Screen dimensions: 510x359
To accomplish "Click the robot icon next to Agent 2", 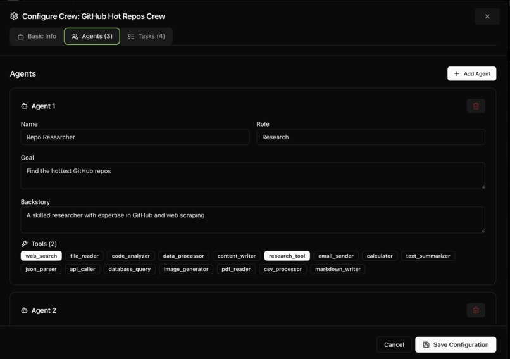I will (x=24, y=310).
